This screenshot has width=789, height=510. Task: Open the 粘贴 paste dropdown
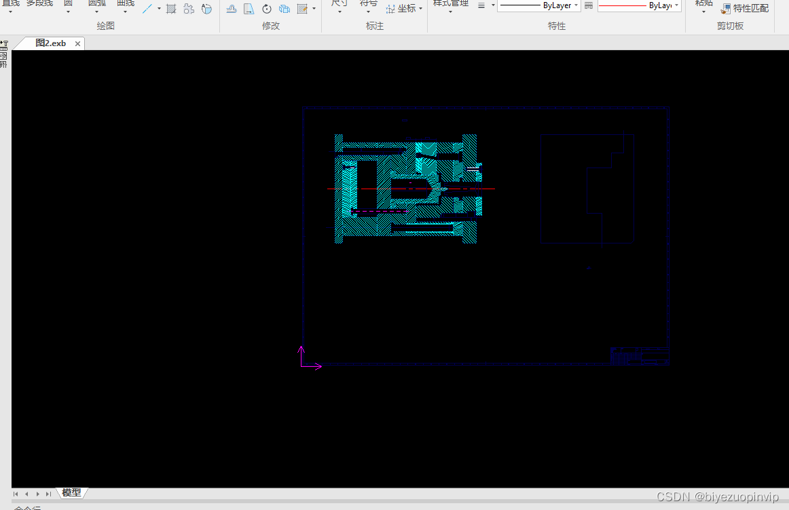(x=703, y=12)
